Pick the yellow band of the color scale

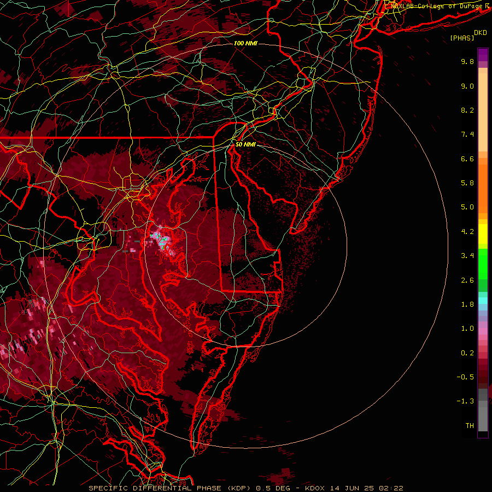click(483, 234)
